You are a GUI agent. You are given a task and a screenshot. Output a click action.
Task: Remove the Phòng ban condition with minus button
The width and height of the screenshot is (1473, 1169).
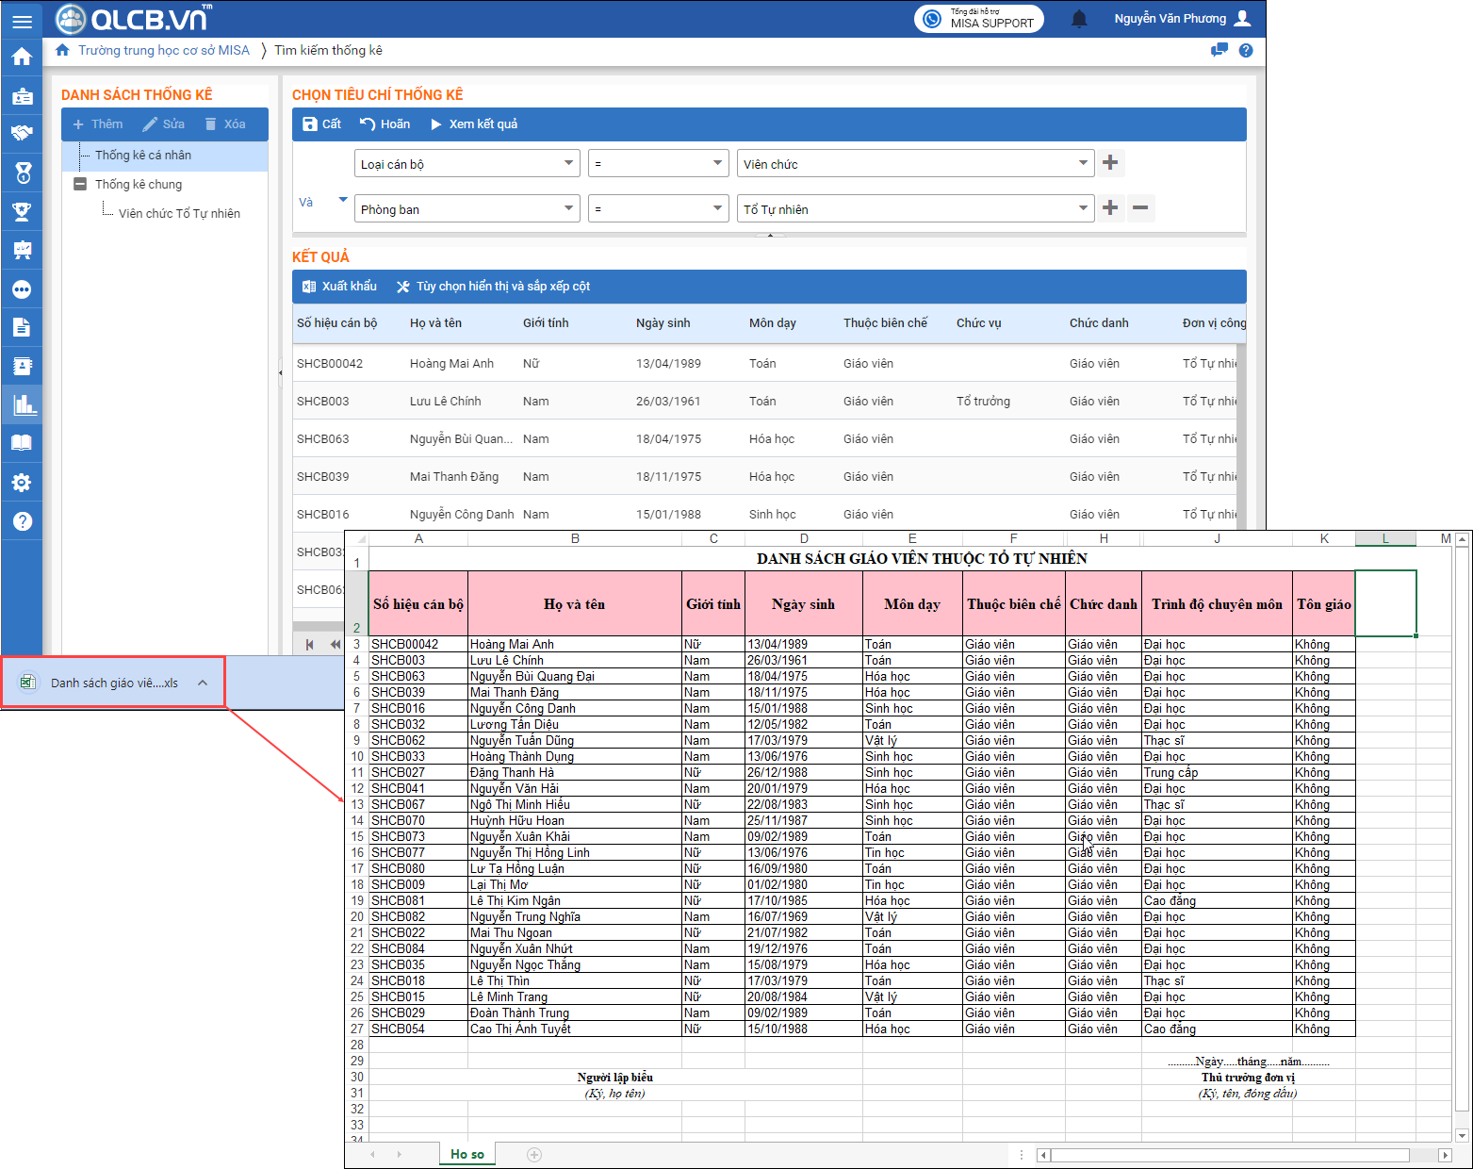click(x=1140, y=208)
